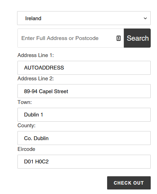Click on the AUTOADDRESS text value

click(x=44, y=68)
